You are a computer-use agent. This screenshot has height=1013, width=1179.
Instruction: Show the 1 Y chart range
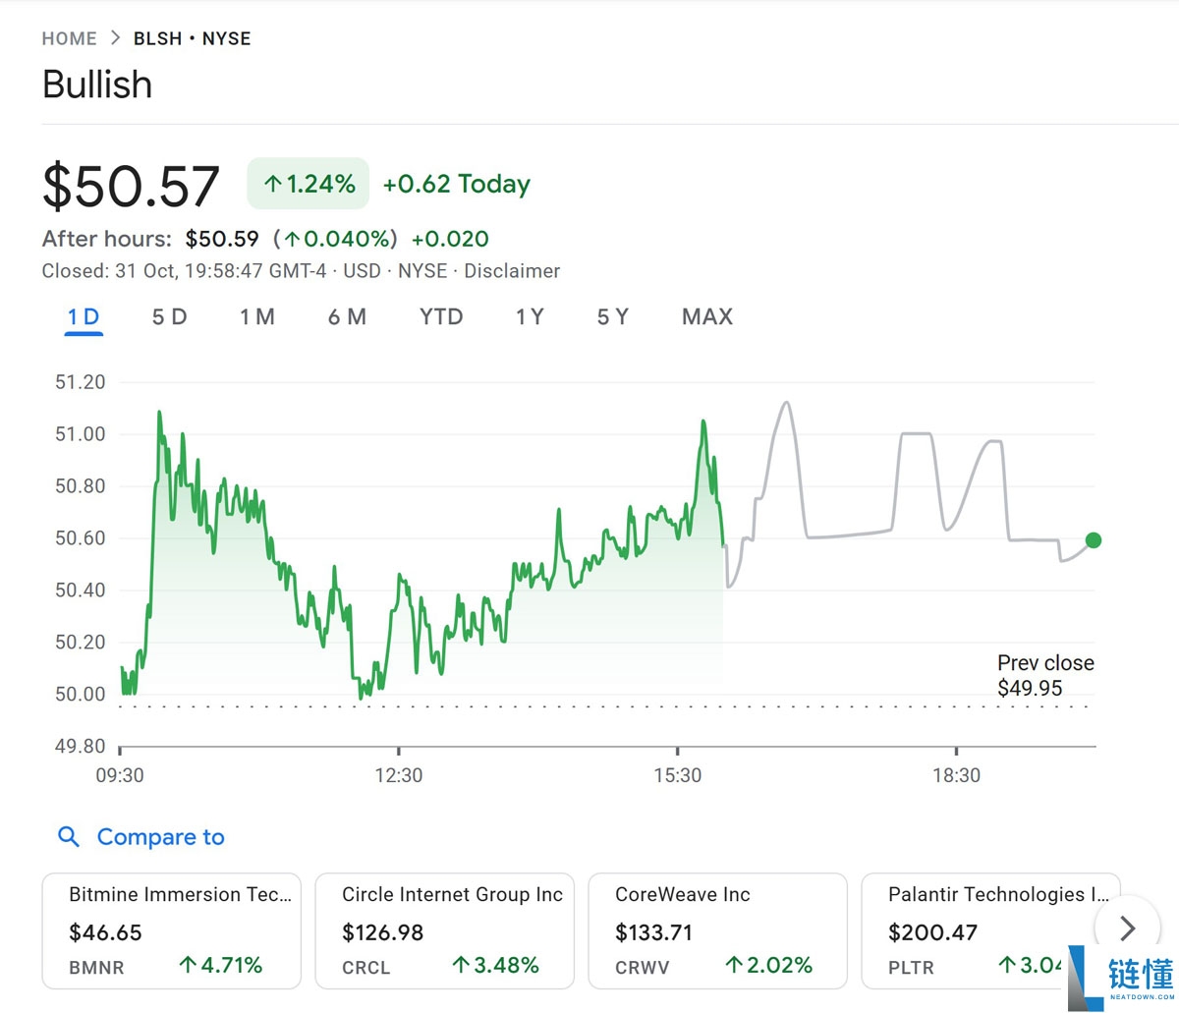[530, 317]
